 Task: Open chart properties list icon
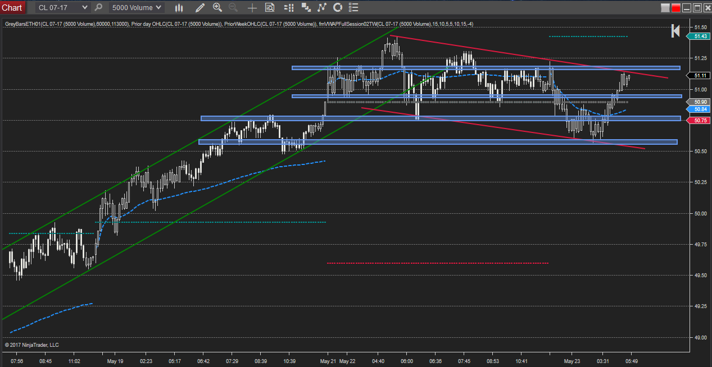pos(353,8)
